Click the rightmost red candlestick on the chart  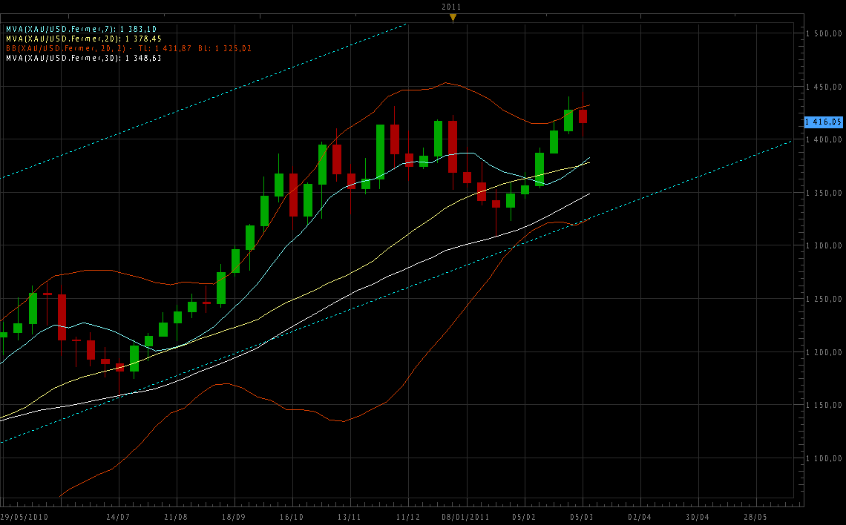583,116
